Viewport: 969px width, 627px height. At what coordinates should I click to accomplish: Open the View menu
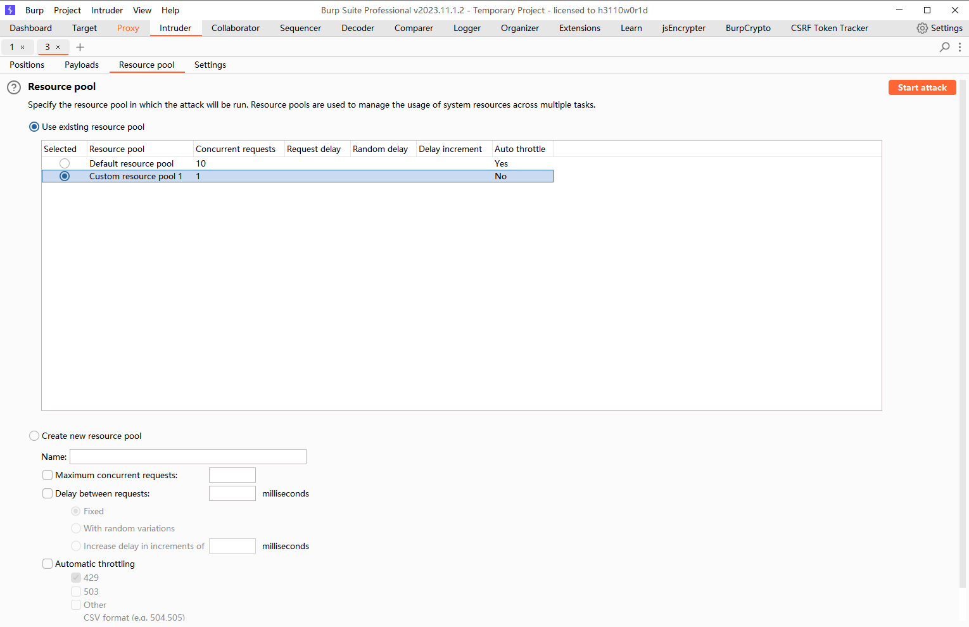click(x=142, y=10)
